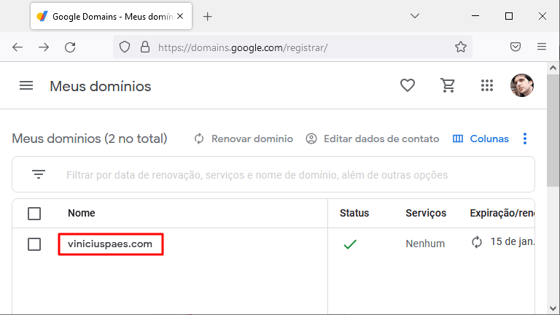
Task: Open the shopping cart
Action: tap(448, 85)
